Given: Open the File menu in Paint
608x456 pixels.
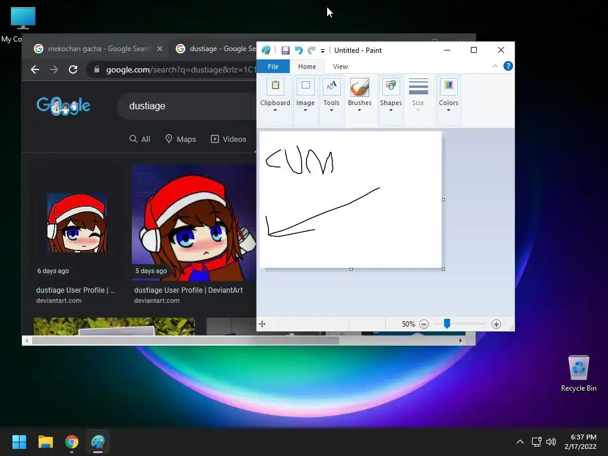Looking at the screenshot, I should pos(273,66).
